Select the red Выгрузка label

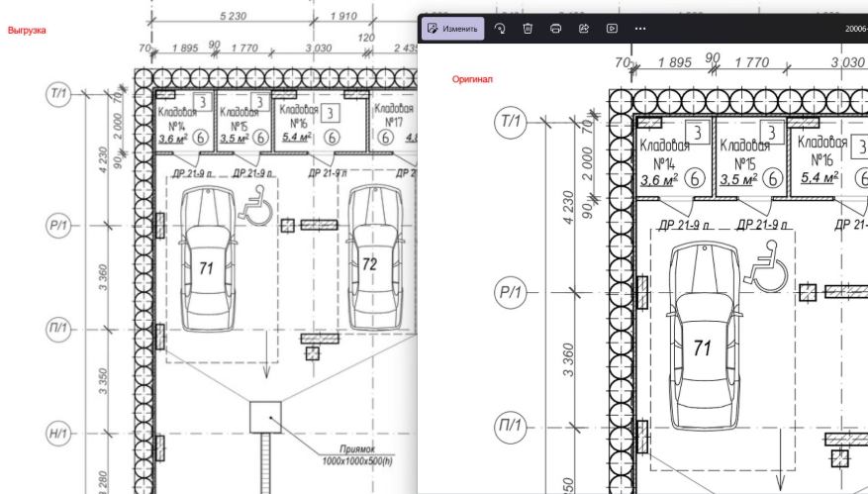pos(27,31)
